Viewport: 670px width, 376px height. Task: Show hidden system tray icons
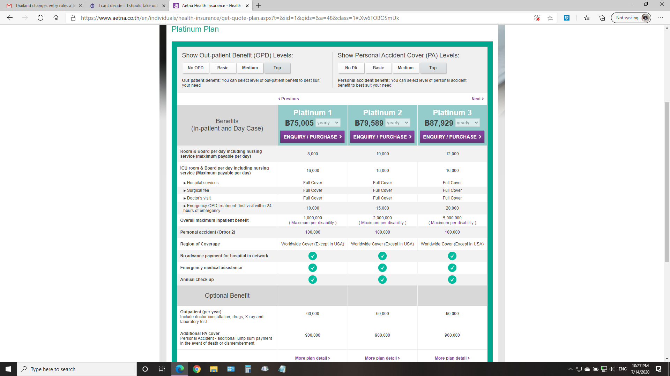tap(570, 369)
